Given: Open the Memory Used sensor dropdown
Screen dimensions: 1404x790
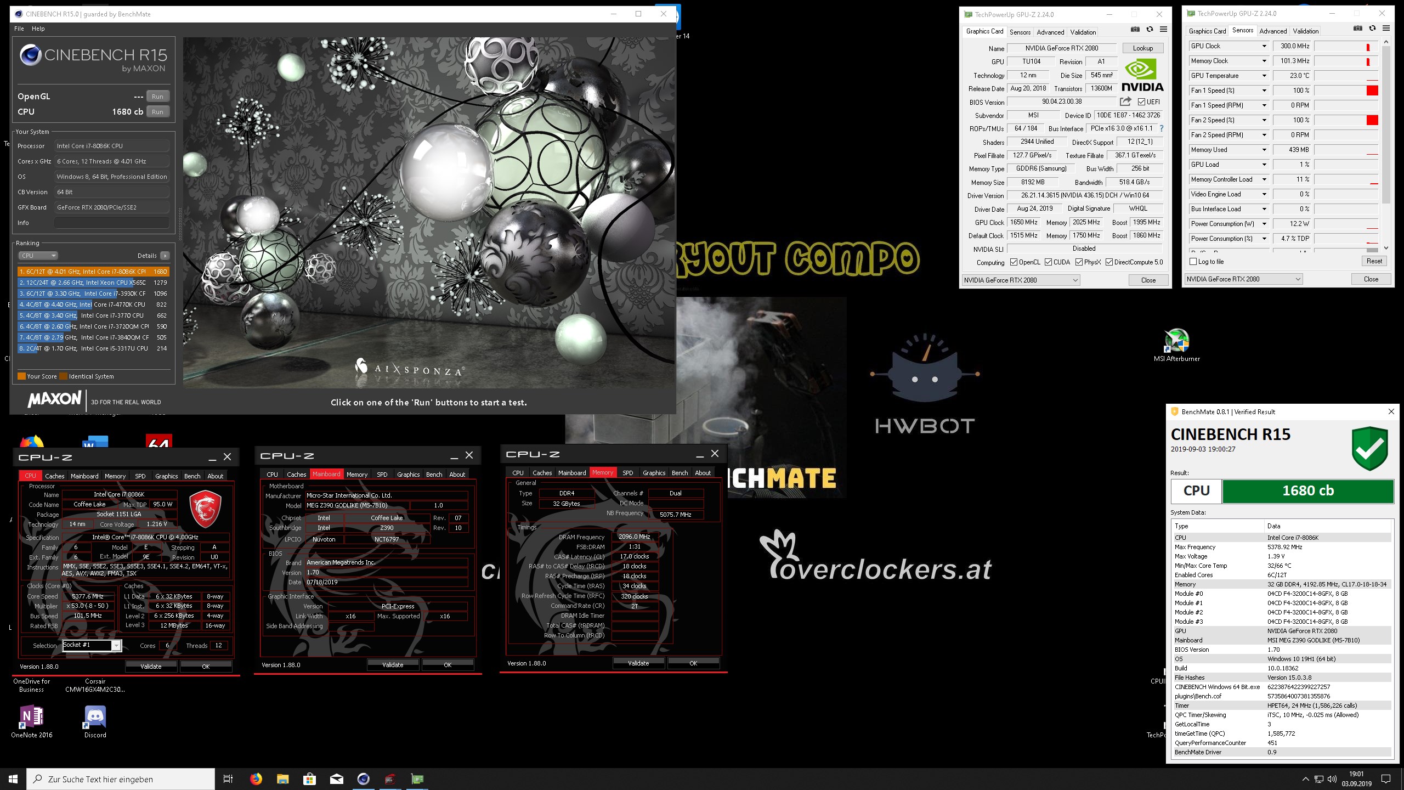Looking at the screenshot, I should click(x=1264, y=150).
